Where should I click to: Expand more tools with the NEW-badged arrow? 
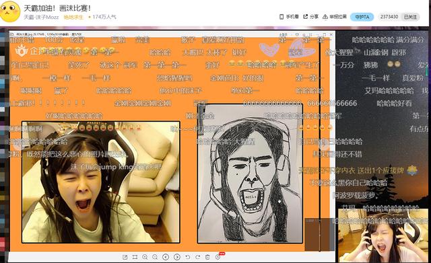218,257
